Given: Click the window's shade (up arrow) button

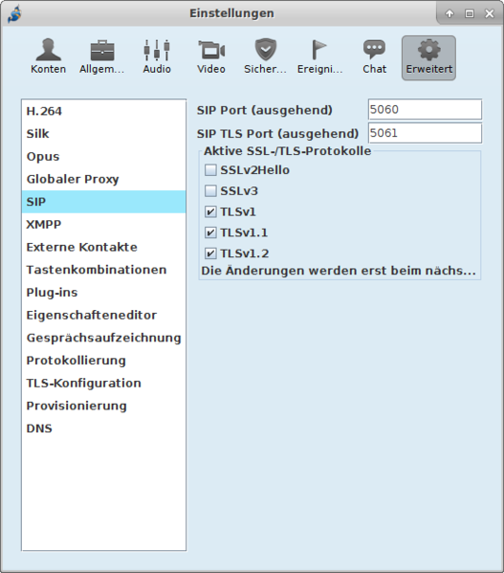Looking at the screenshot, I should click(449, 14).
